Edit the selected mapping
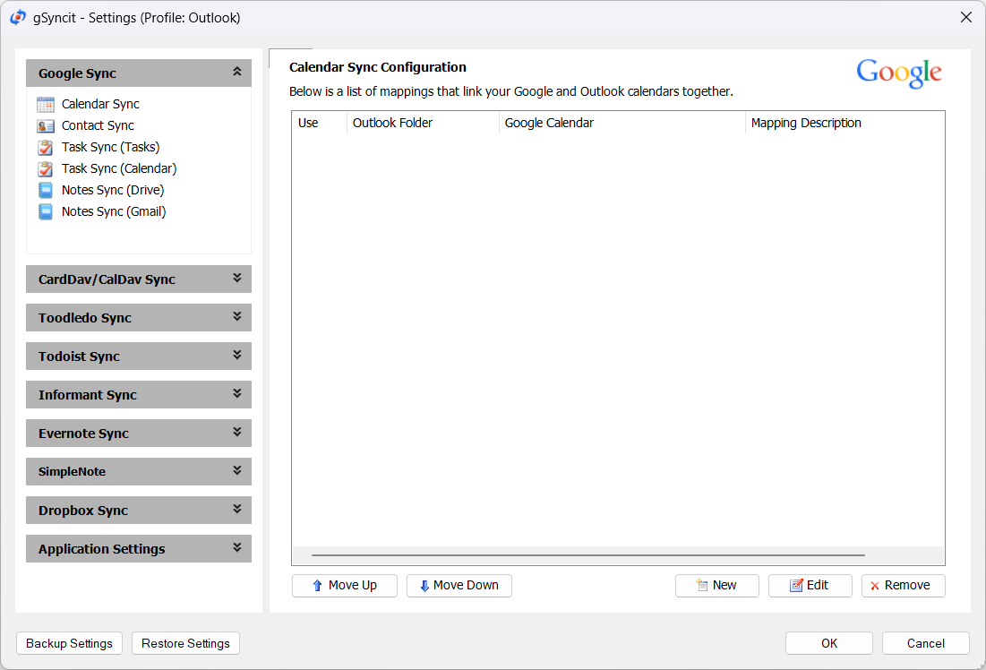Image resolution: width=986 pixels, height=670 pixels. [810, 586]
